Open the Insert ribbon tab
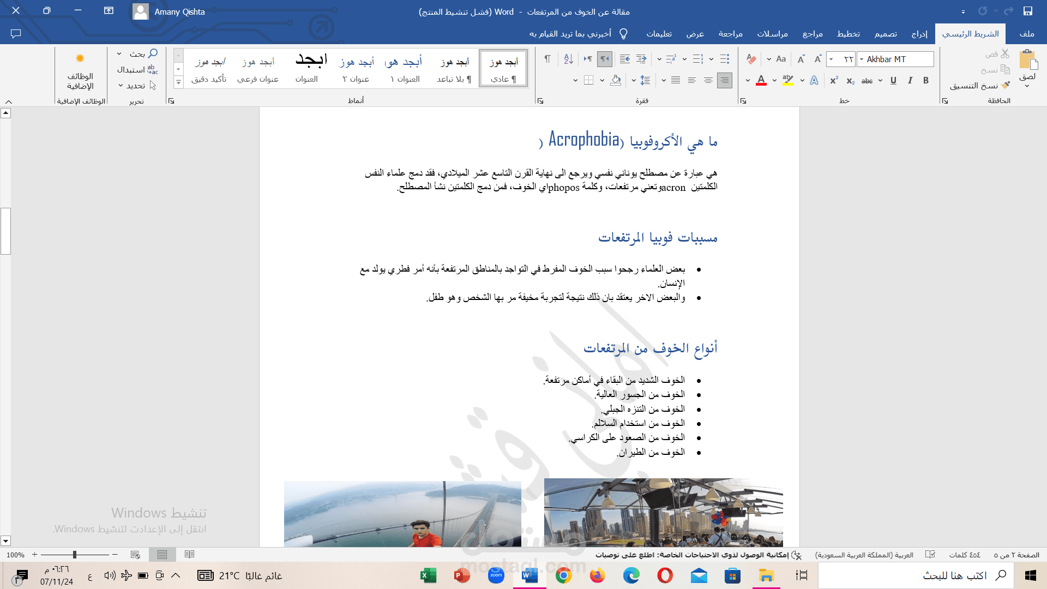 pos(919,34)
